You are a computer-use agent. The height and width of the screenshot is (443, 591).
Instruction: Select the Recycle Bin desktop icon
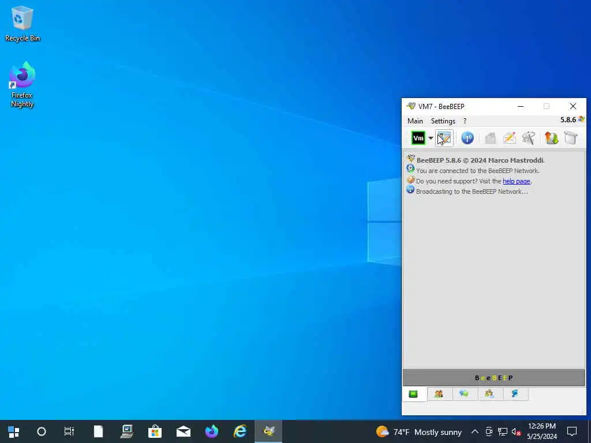[23, 24]
